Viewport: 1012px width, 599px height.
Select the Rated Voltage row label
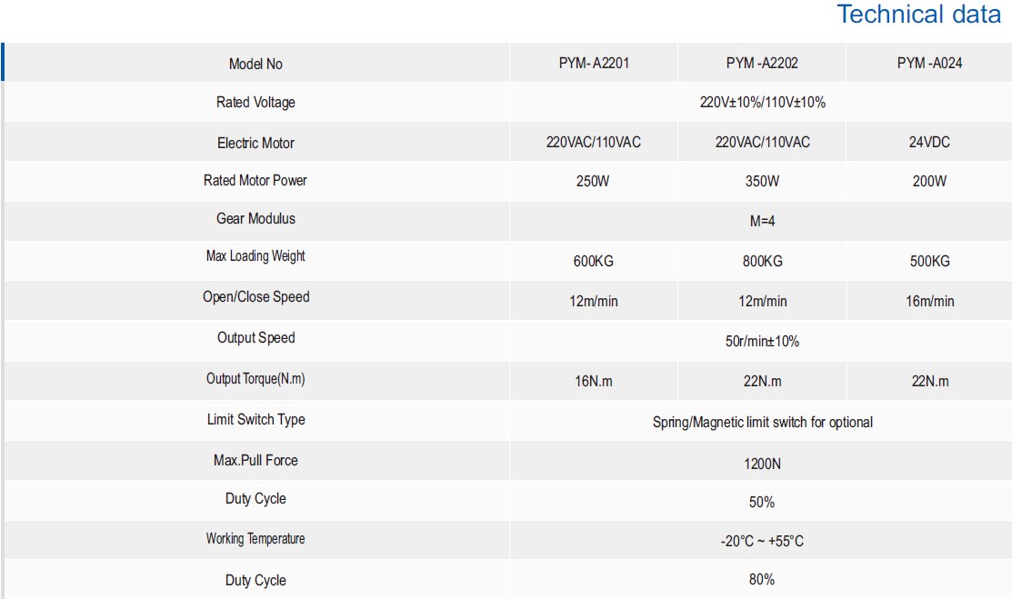256,103
